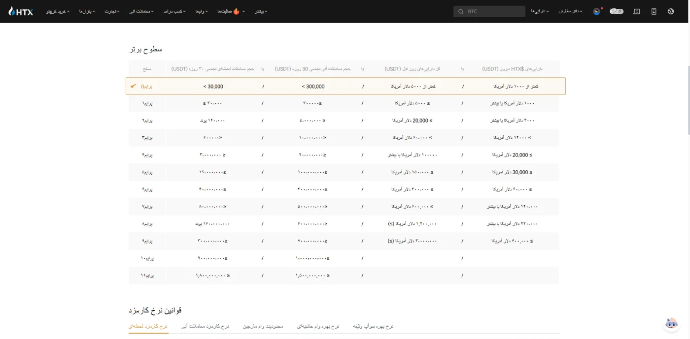Click '۱,۲۰۰,۰۰۰ دلار آمریکا' cell in پرایم8 row
The height and width of the screenshot is (339, 690).
click(x=413, y=224)
